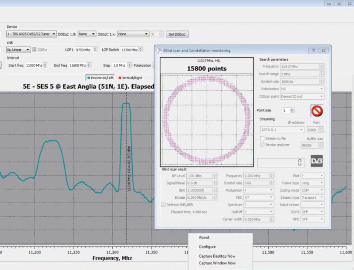This screenshot has height=270, width=354.
Task: Open the TBS 6925 tuner device dropdown
Action: 31,34
